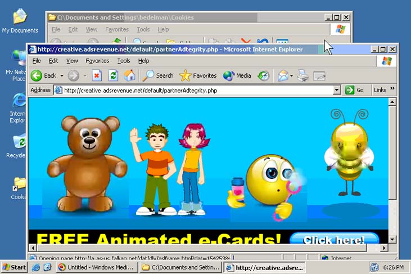Open the Tools menu in Internet Explorer

(x=124, y=61)
